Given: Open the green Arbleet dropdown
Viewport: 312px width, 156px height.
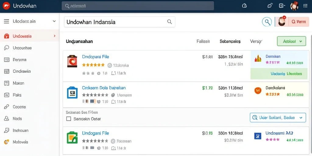Looking at the screenshot, I should tap(292, 41).
